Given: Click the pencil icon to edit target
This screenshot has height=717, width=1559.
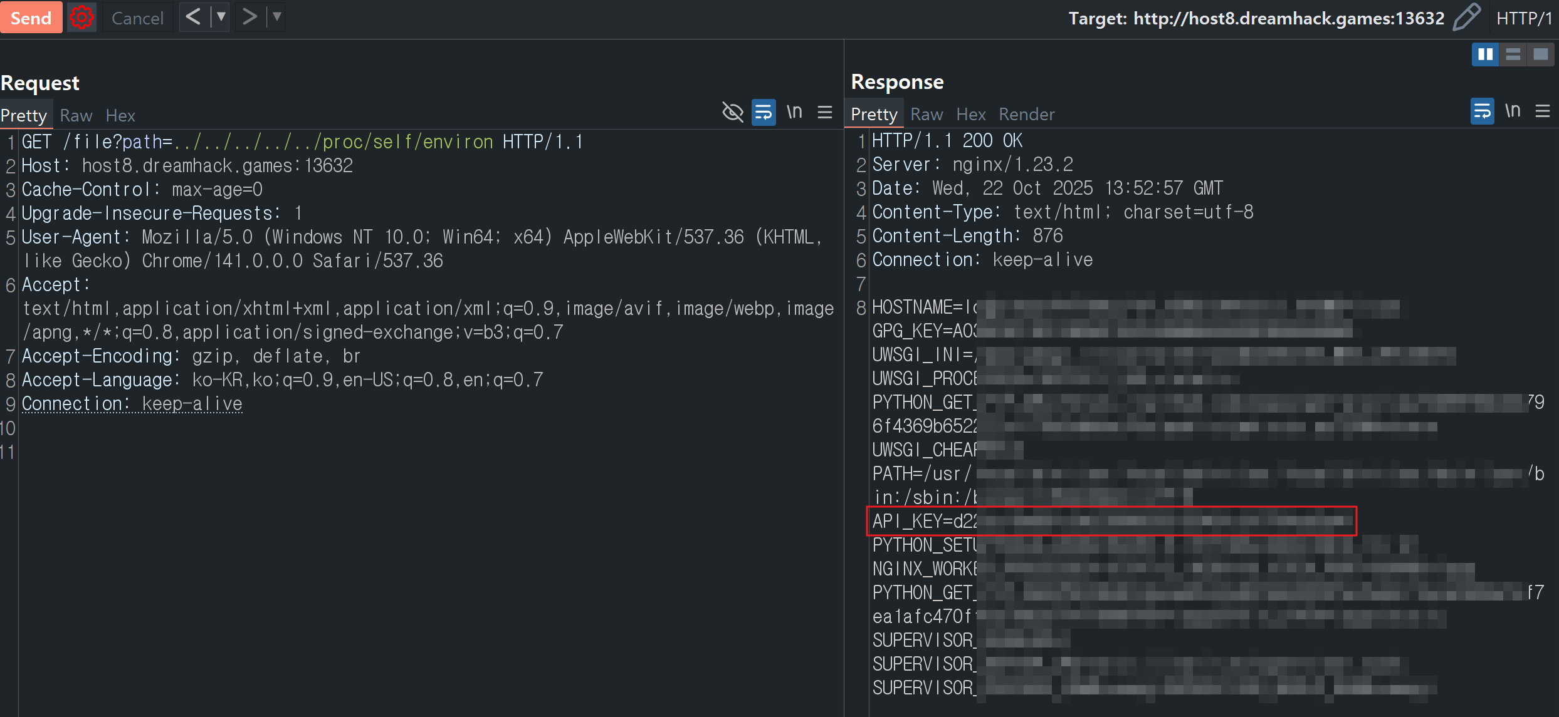Looking at the screenshot, I should click(x=1466, y=18).
